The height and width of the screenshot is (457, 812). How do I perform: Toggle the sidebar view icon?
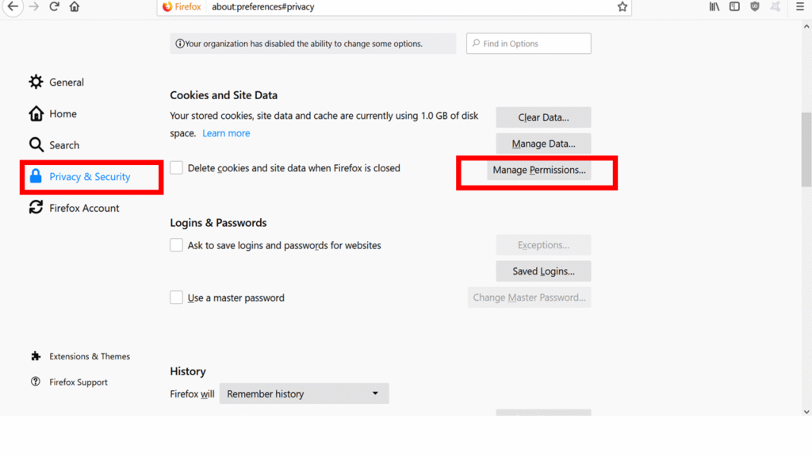735,7
